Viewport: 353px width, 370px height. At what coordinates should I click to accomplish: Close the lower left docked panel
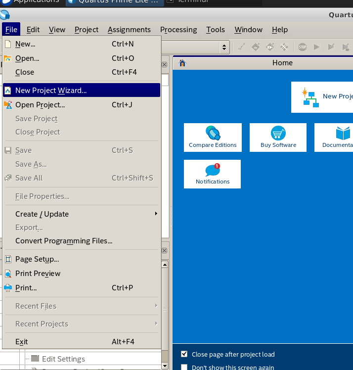pos(165,251)
